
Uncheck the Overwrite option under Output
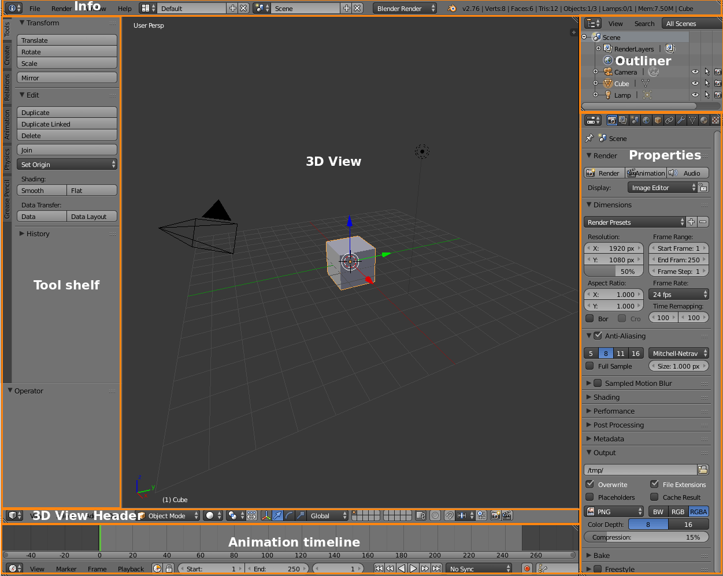(x=591, y=484)
